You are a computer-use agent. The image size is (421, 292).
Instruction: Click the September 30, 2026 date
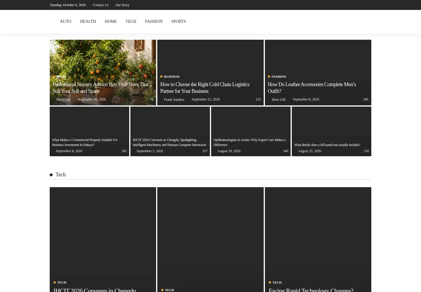[92, 99]
